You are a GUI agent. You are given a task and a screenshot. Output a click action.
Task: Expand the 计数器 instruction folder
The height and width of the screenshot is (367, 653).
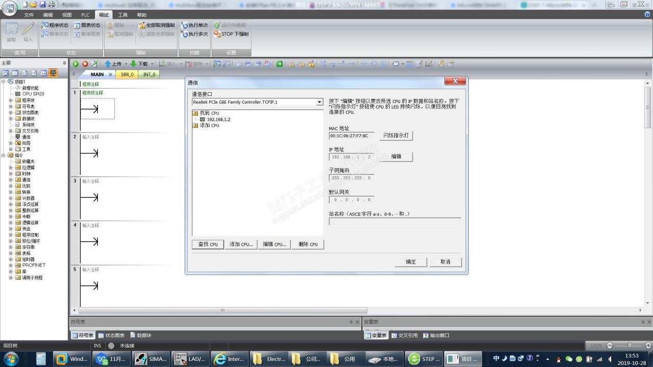[x=11, y=198]
